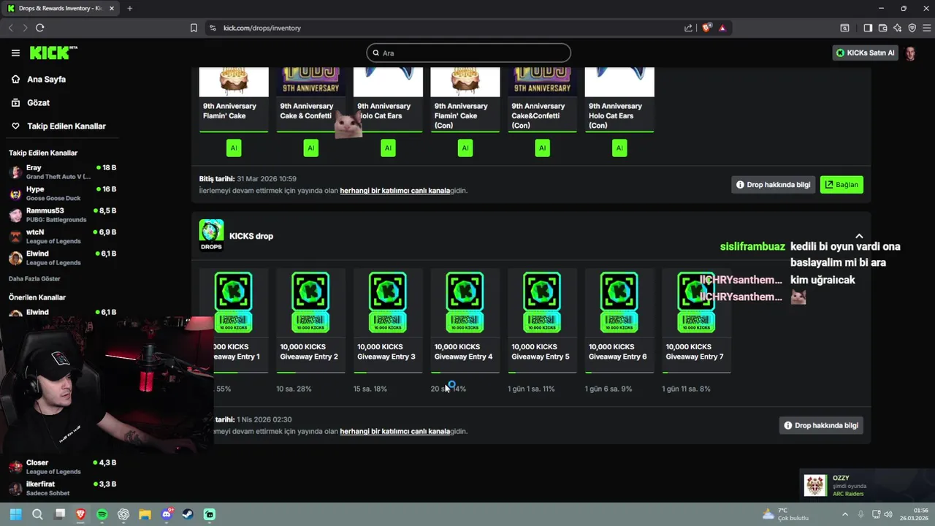The height and width of the screenshot is (526, 935).
Task: Open Steam from the taskbar
Action: (188, 514)
